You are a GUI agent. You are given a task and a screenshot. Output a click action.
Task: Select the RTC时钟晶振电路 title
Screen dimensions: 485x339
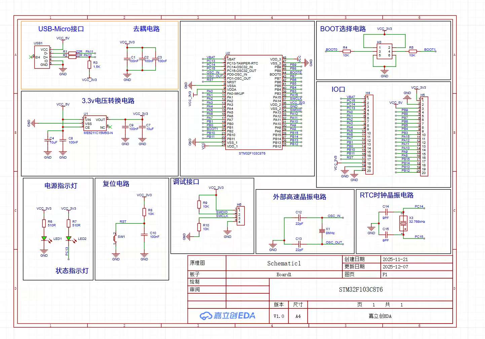click(387, 195)
